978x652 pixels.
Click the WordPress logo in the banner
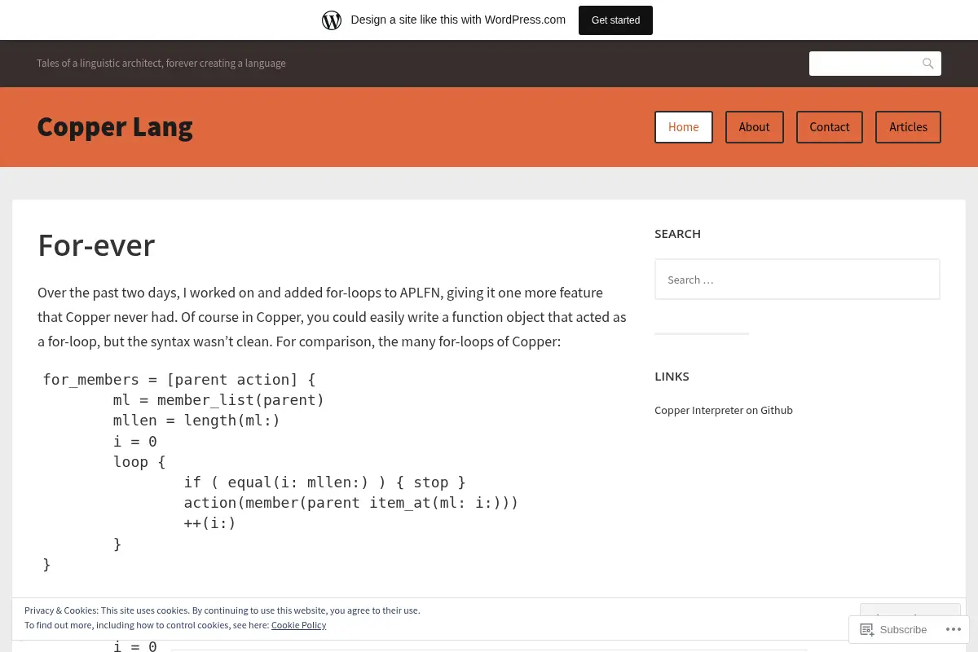point(332,20)
